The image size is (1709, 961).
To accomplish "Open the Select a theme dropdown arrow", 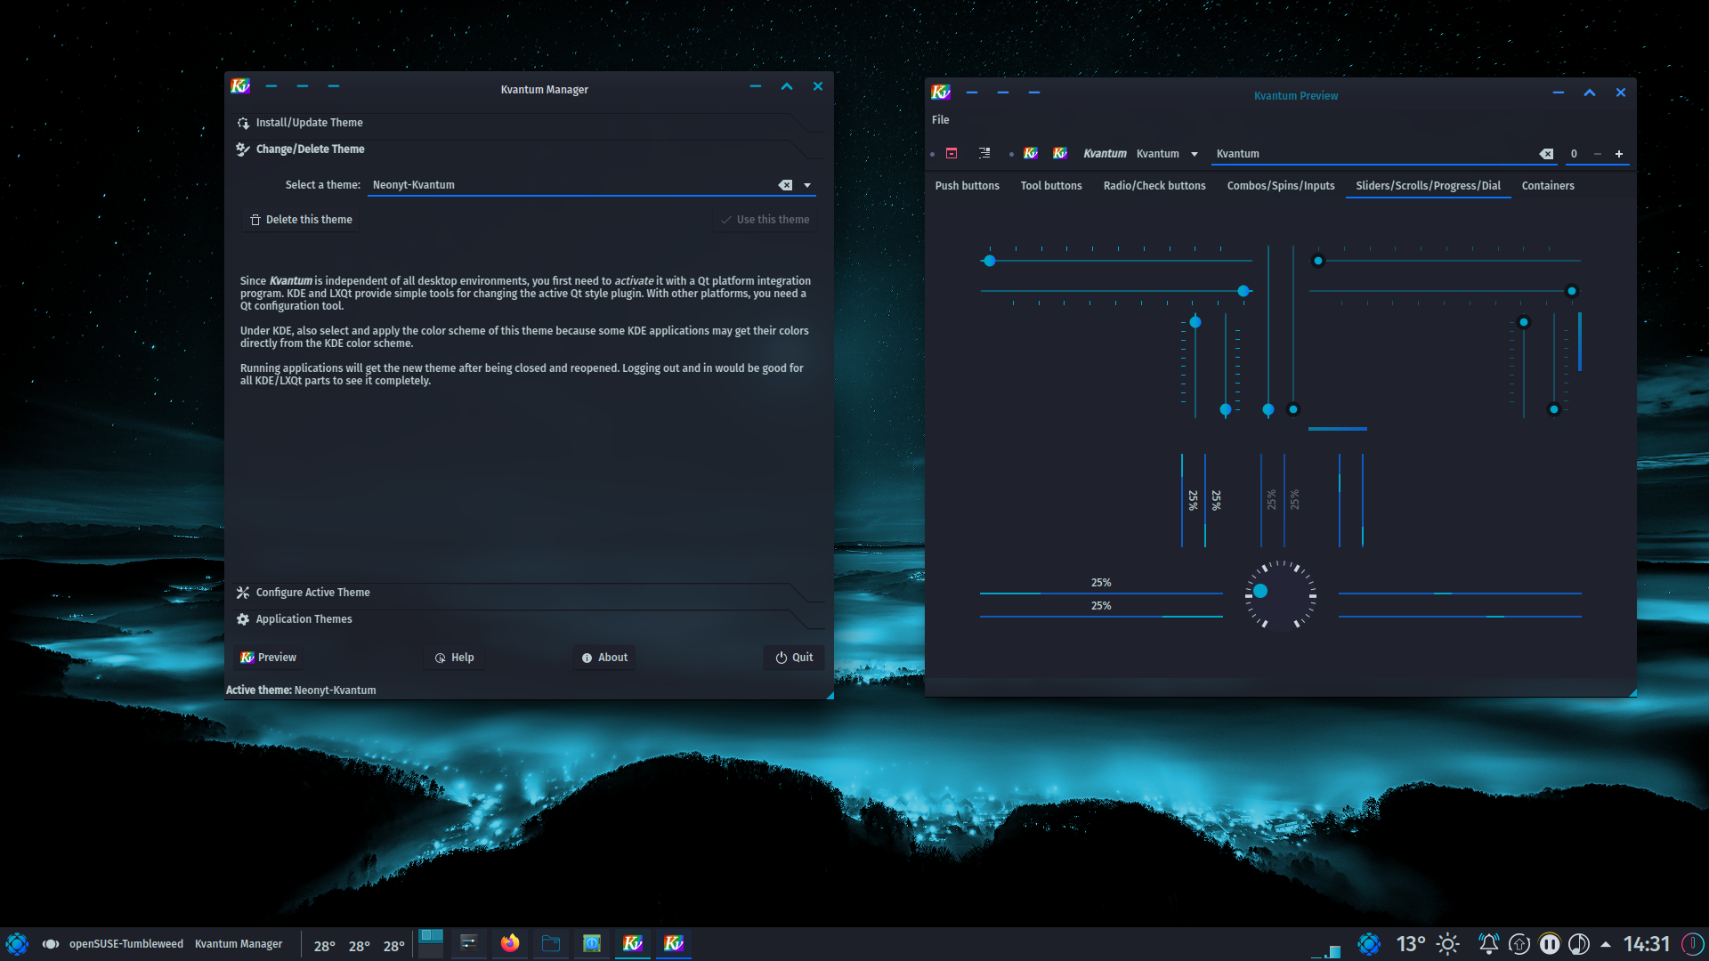I will pyautogui.click(x=807, y=185).
